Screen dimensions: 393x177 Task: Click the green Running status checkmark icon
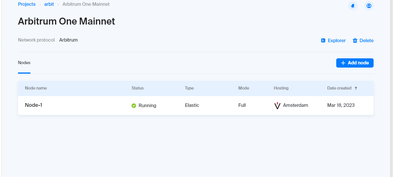point(134,106)
